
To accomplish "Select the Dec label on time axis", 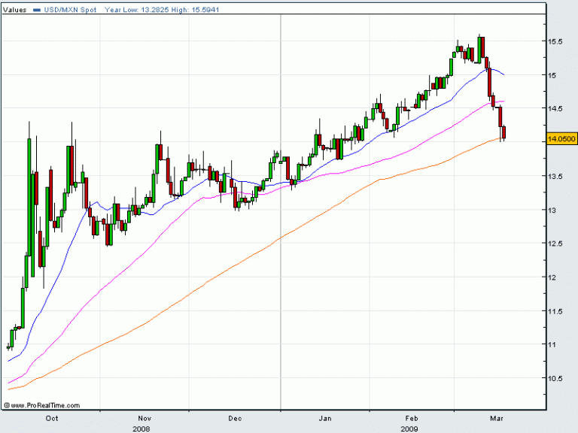I will [x=235, y=416].
